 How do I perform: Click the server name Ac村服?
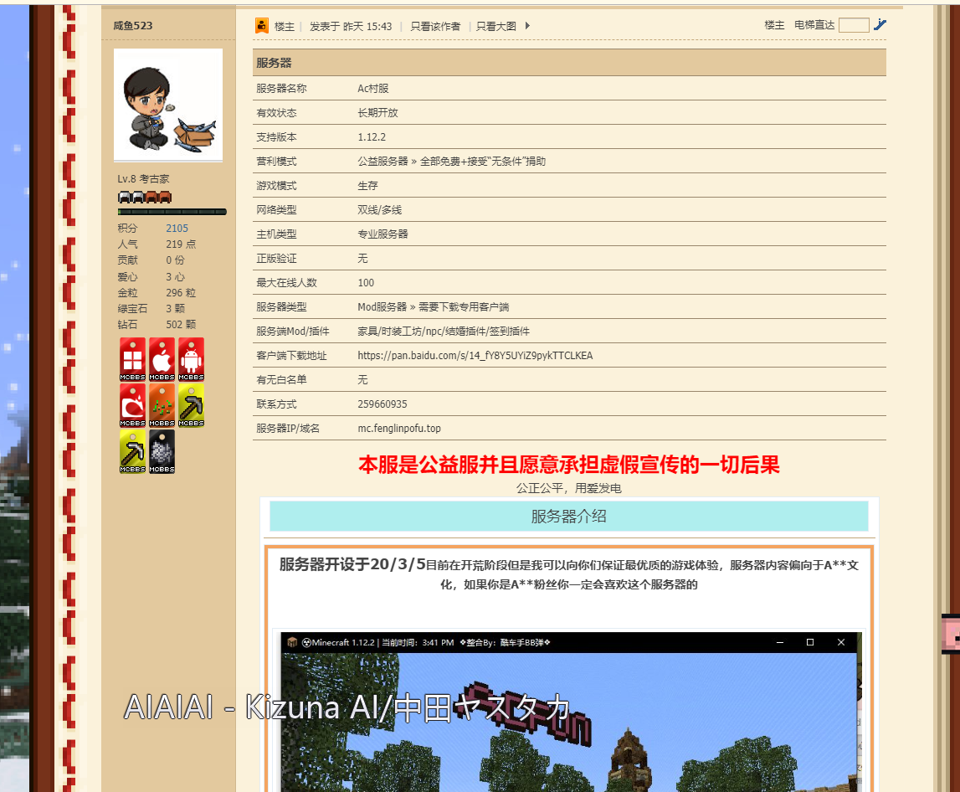tap(372, 88)
